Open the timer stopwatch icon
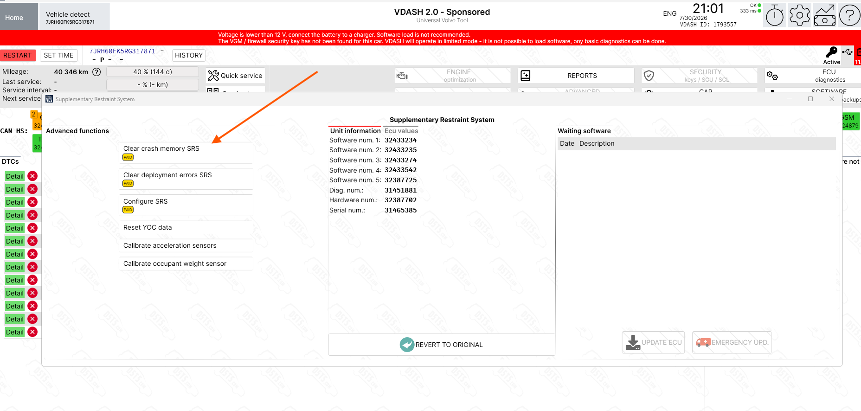 (x=775, y=16)
